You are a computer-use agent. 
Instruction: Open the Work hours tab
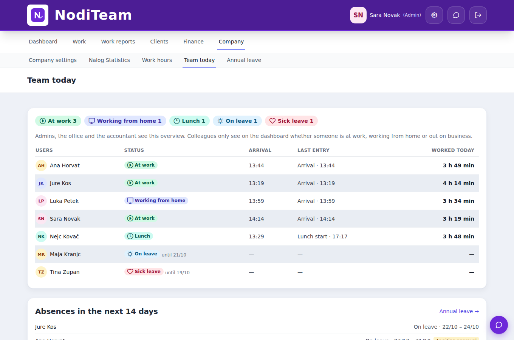[x=157, y=60]
